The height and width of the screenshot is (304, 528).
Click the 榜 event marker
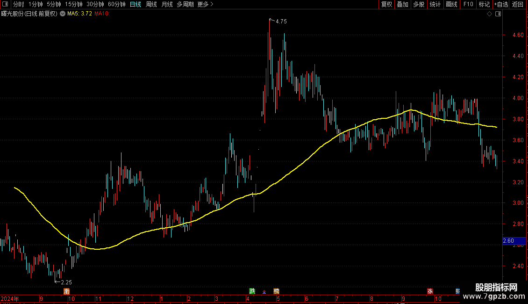point(277,291)
